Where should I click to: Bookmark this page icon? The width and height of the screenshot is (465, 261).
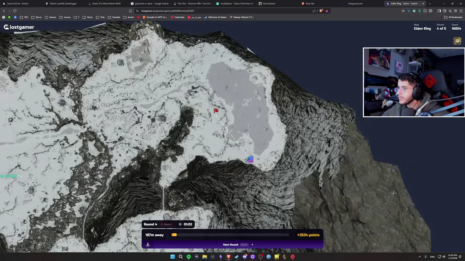[130, 11]
